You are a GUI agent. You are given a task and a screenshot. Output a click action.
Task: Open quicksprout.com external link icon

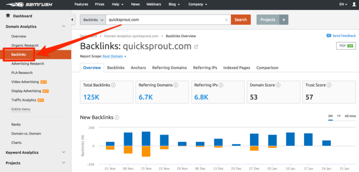(196, 46)
